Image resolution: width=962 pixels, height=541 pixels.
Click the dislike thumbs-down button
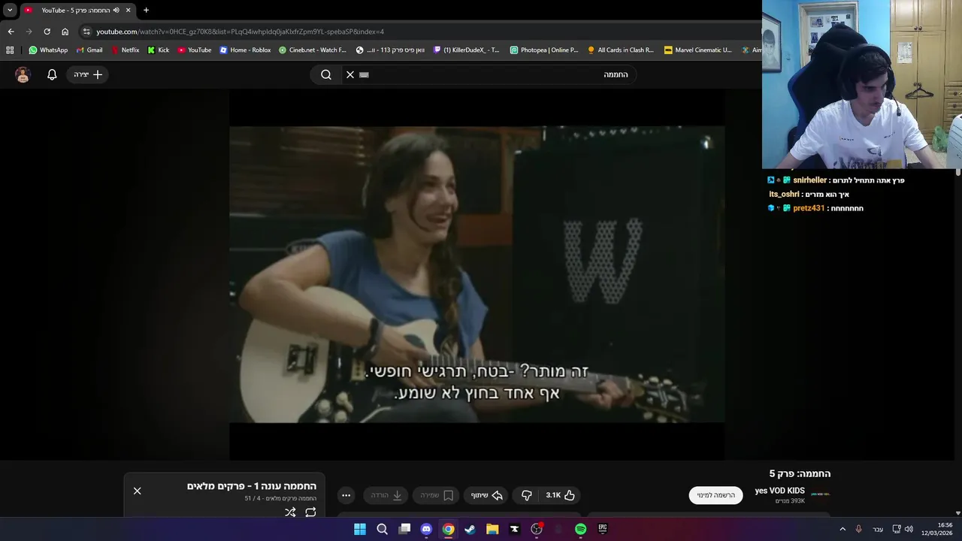(527, 495)
